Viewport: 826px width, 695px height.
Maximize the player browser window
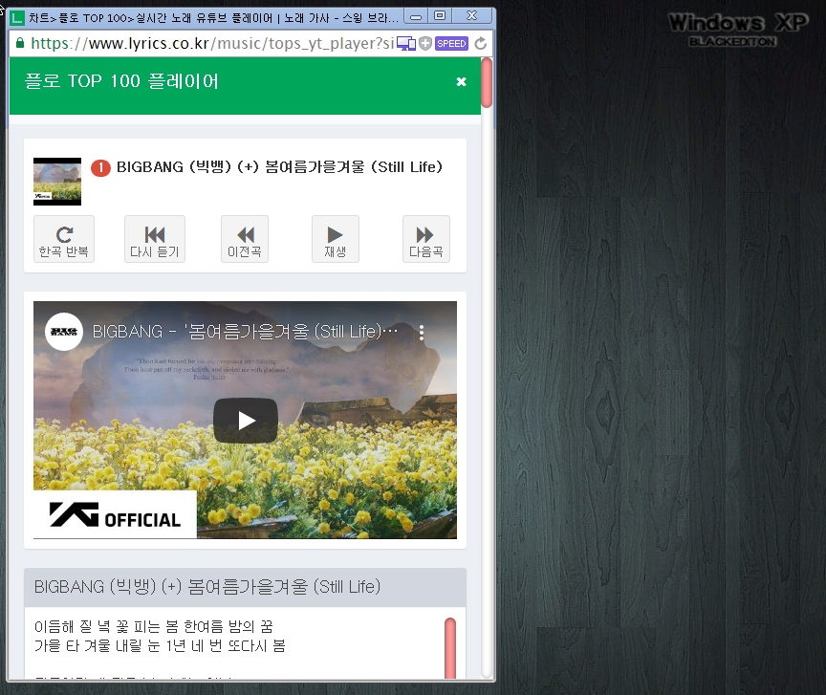point(440,16)
